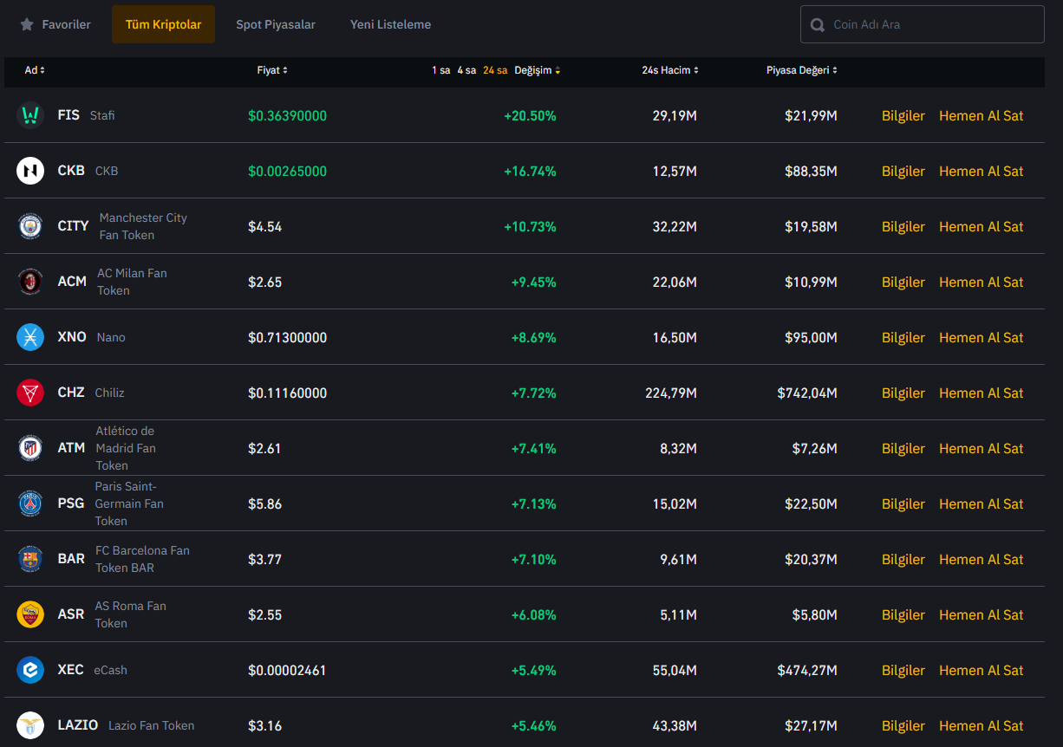Click the Paris Saint-Germain token crest
The height and width of the screenshot is (747, 1063).
coord(30,503)
